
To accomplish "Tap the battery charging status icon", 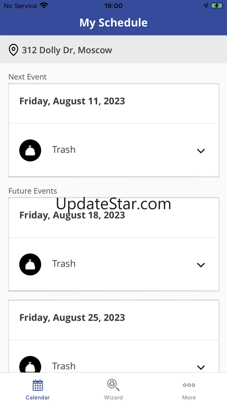I will point(217,6).
